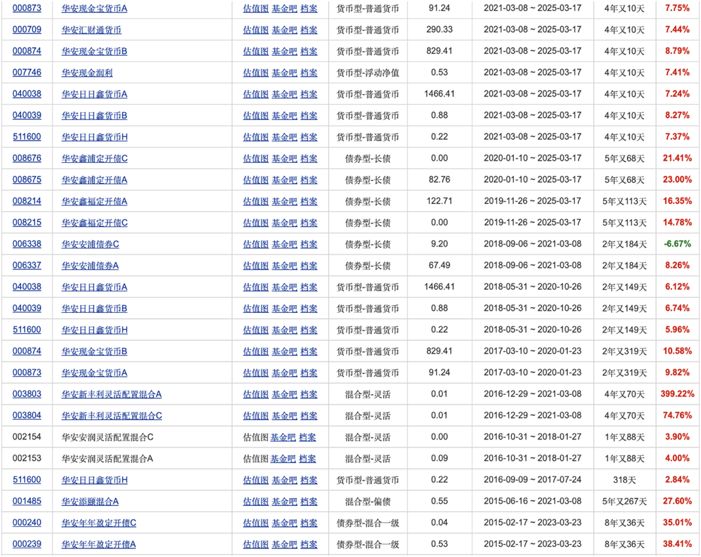Click 估值图 for 华安鑫浦定开债C
This screenshot has height=557, width=701.
click(x=255, y=158)
